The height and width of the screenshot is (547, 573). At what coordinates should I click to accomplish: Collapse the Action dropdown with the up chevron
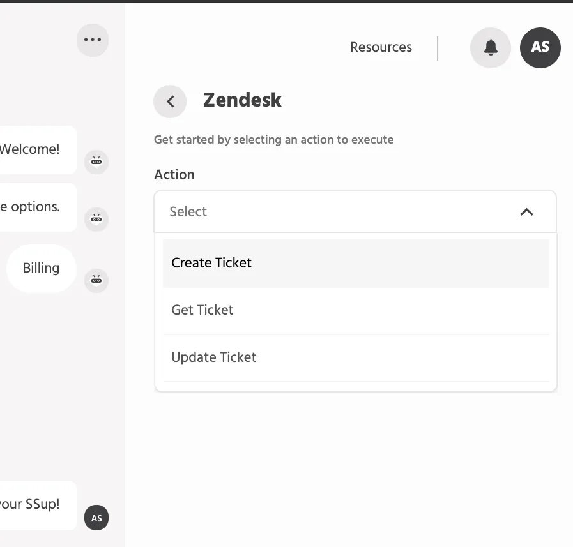click(526, 212)
